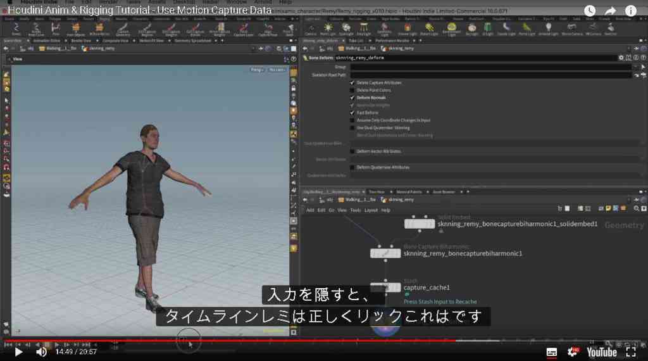Seek on the red video progress bar

(x=229, y=341)
